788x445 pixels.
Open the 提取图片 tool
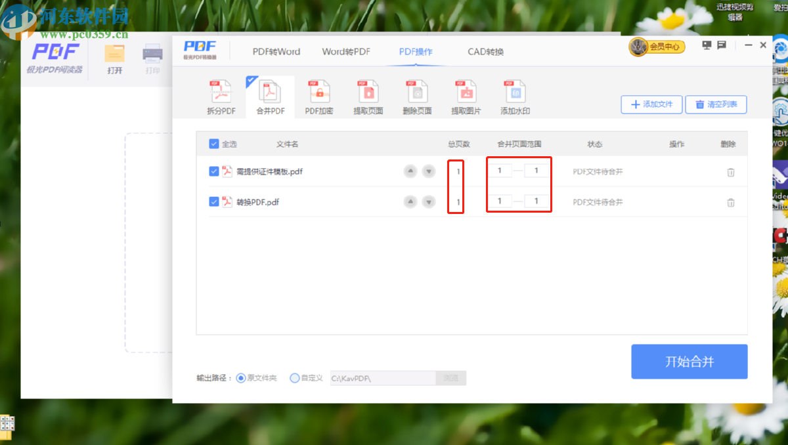pyautogui.click(x=466, y=96)
